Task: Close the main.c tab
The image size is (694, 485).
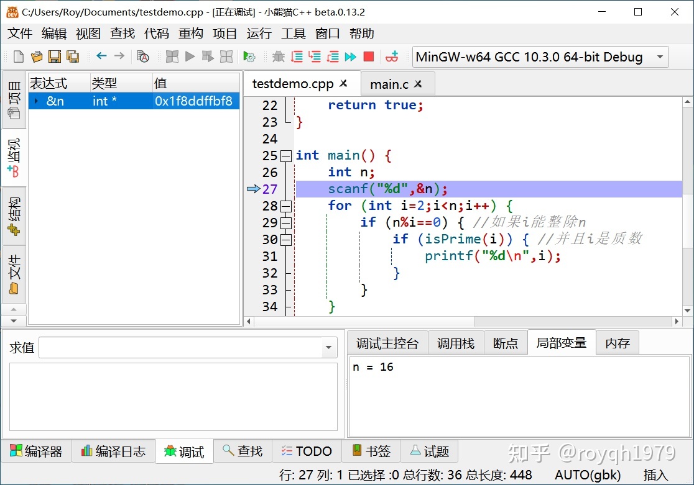Action: point(418,84)
